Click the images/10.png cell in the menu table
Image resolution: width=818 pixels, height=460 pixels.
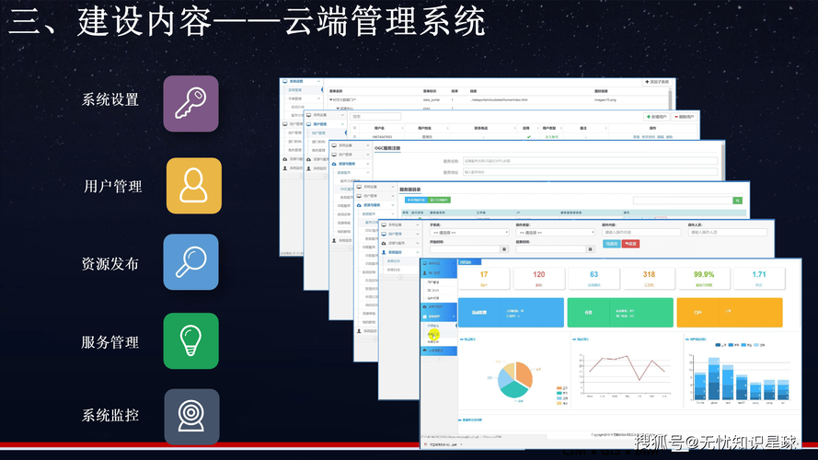click(605, 99)
